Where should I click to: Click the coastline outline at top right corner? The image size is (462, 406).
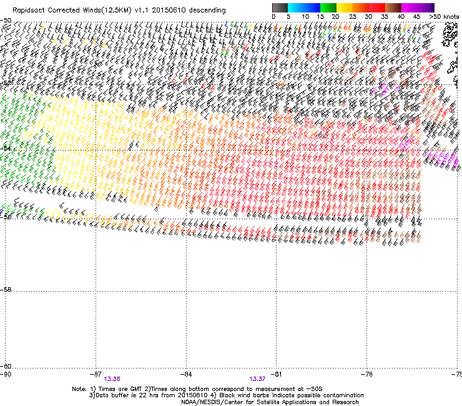tap(450, 35)
